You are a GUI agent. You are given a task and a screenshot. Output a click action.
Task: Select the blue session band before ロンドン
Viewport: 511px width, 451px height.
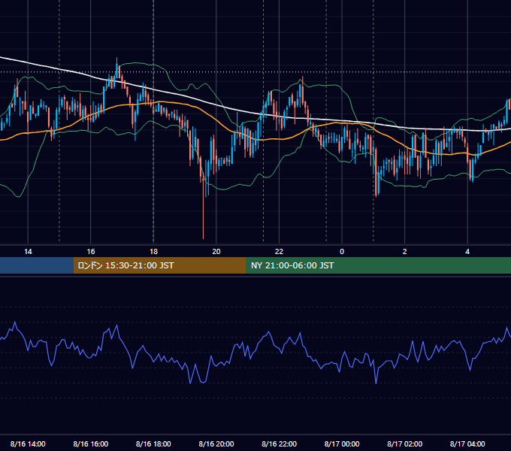[x=37, y=265]
